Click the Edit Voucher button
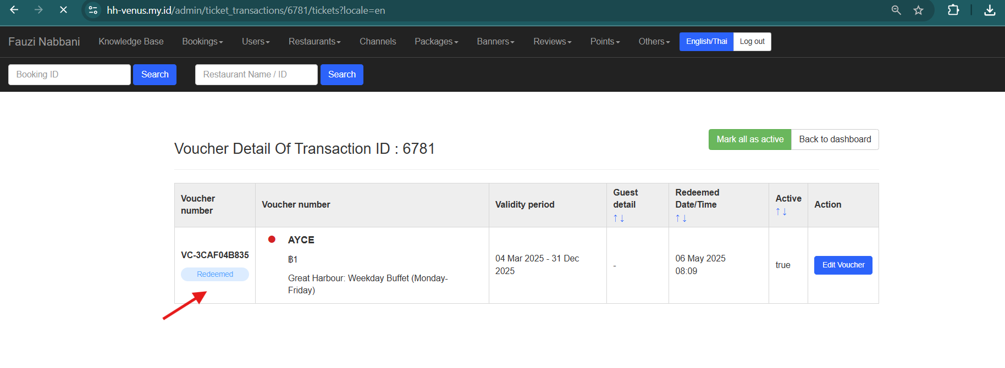 tap(843, 265)
